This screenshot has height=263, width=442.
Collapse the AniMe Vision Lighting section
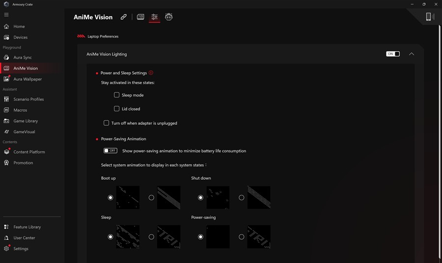pyautogui.click(x=412, y=54)
